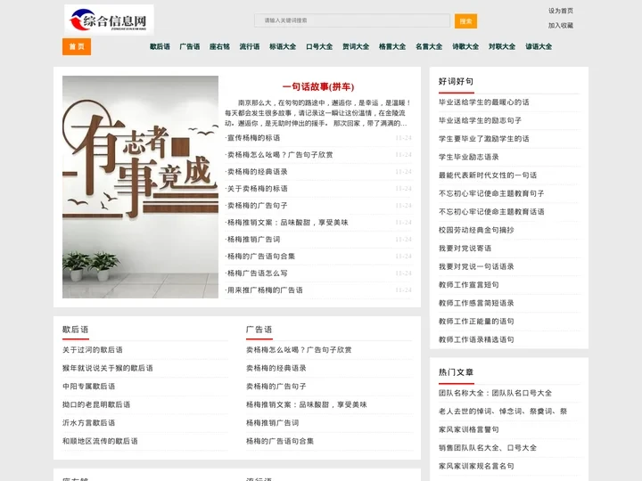Click the 广告语 section heading
The width and height of the screenshot is (642, 481).
point(259,330)
